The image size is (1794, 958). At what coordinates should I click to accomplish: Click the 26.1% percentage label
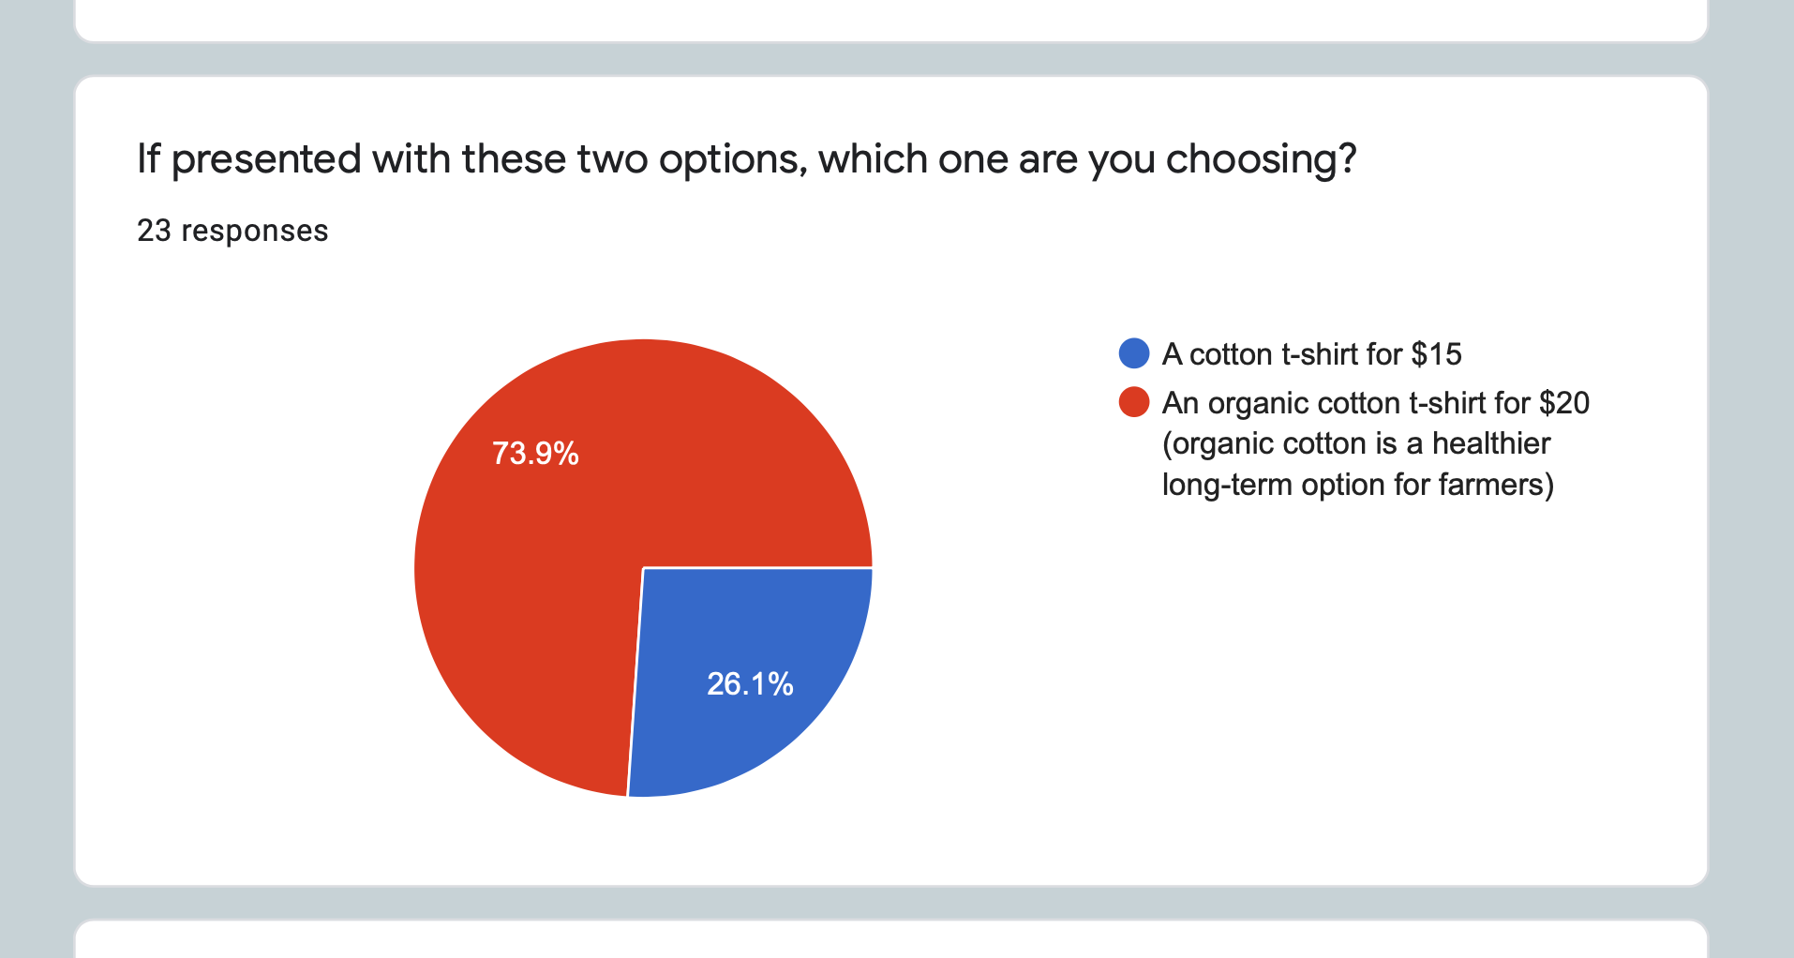click(x=750, y=684)
